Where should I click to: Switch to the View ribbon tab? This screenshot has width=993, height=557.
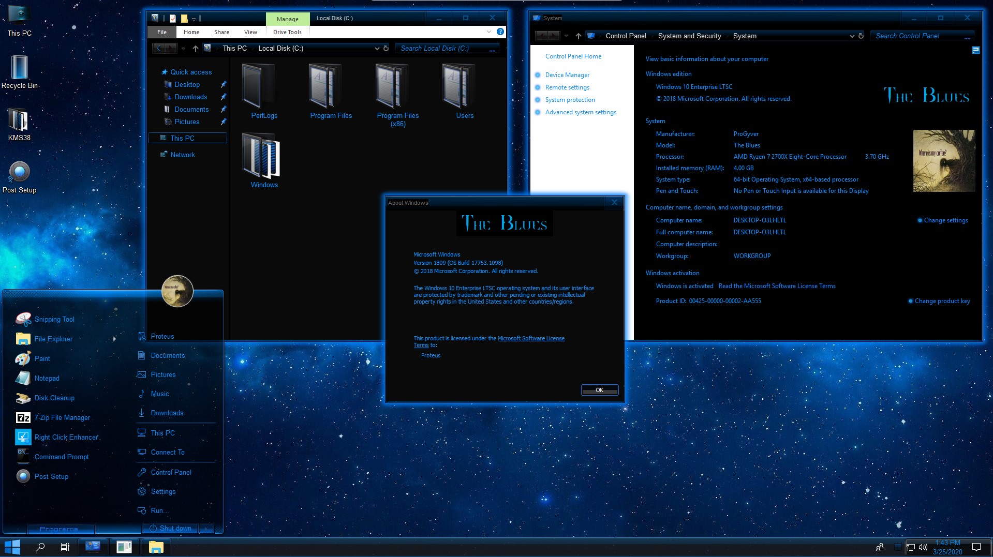pyautogui.click(x=250, y=32)
